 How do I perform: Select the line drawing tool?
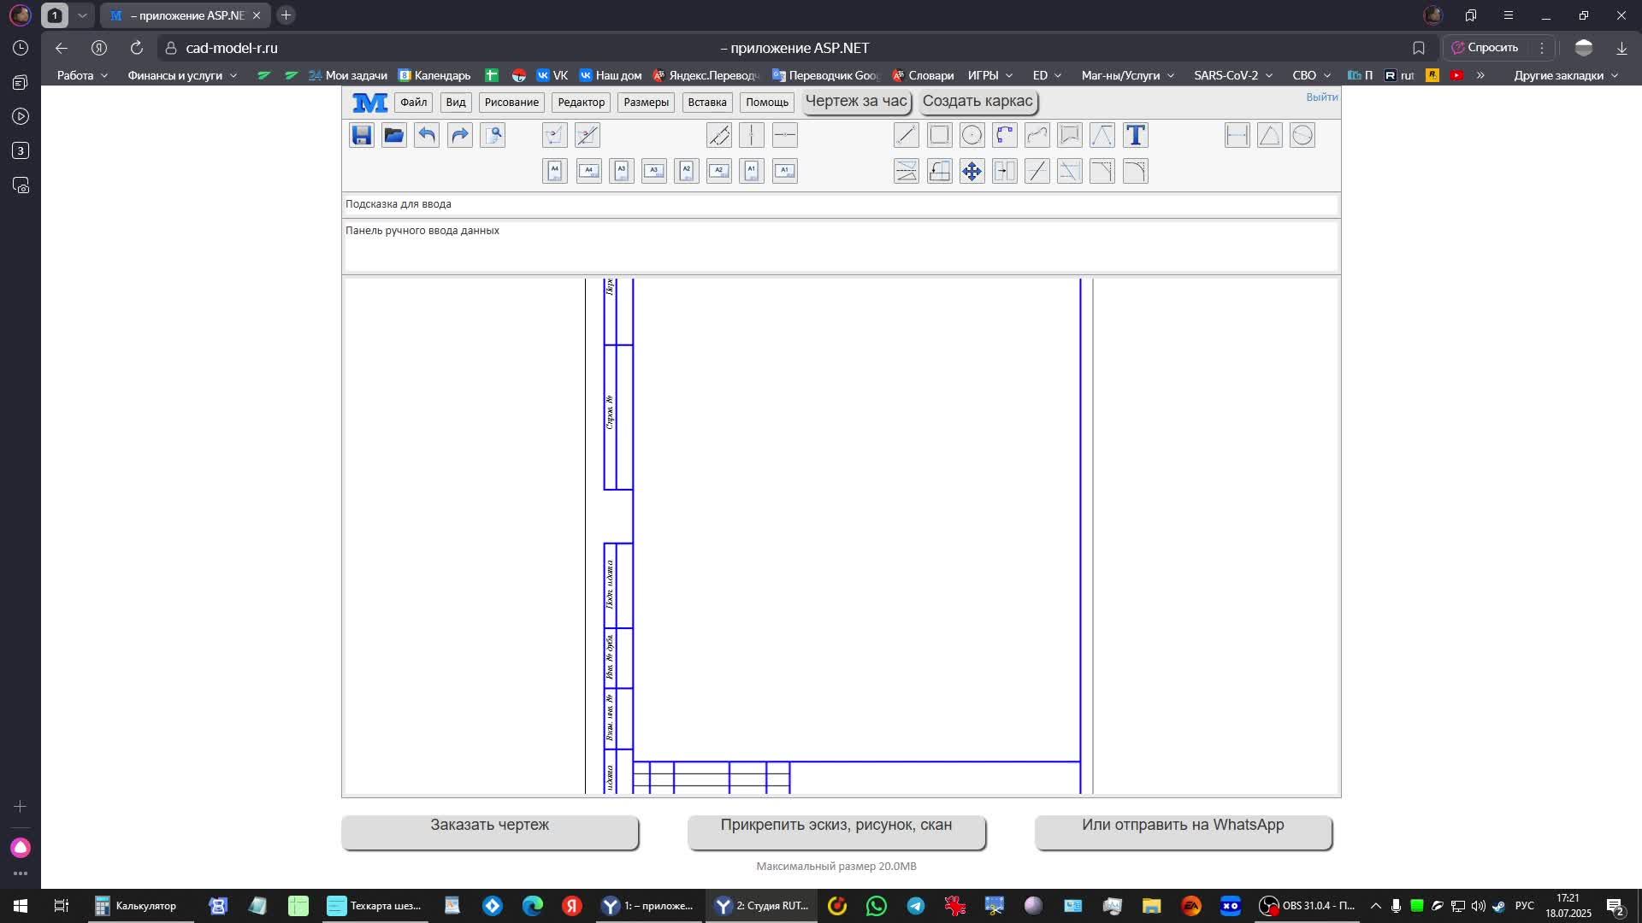[x=906, y=135]
